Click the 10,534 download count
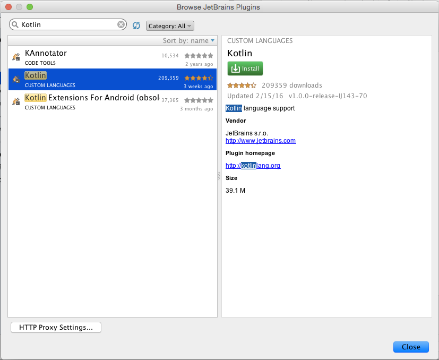439x360 pixels. (x=170, y=55)
